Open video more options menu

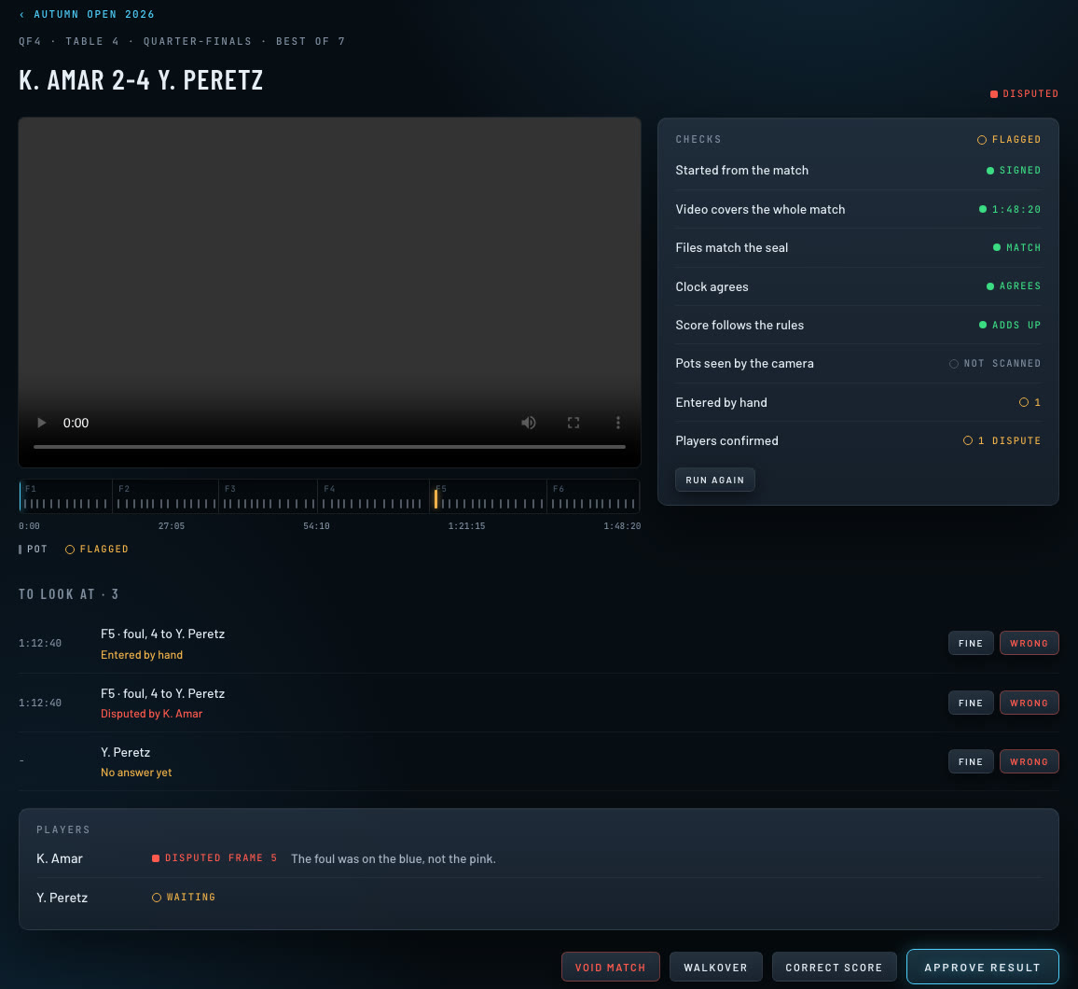click(618, 423)
